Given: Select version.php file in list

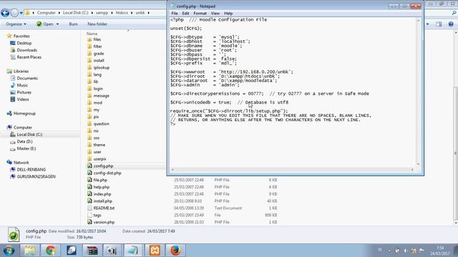Looking at the screenshot, I should pyautogui.click(x=104, y=222).
